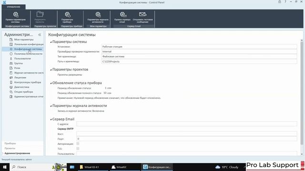The width and height of the screenshot is (305, 171).
Task: Click the Хост input field
Action: 187,134
